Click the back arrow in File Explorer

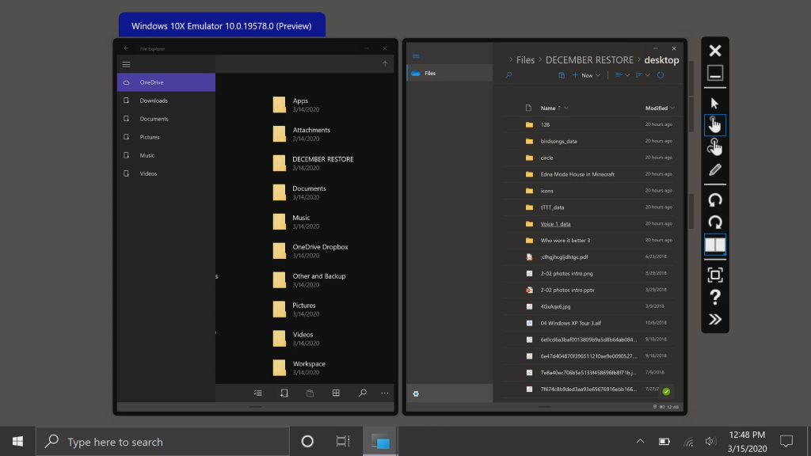(x=127, y=48)
